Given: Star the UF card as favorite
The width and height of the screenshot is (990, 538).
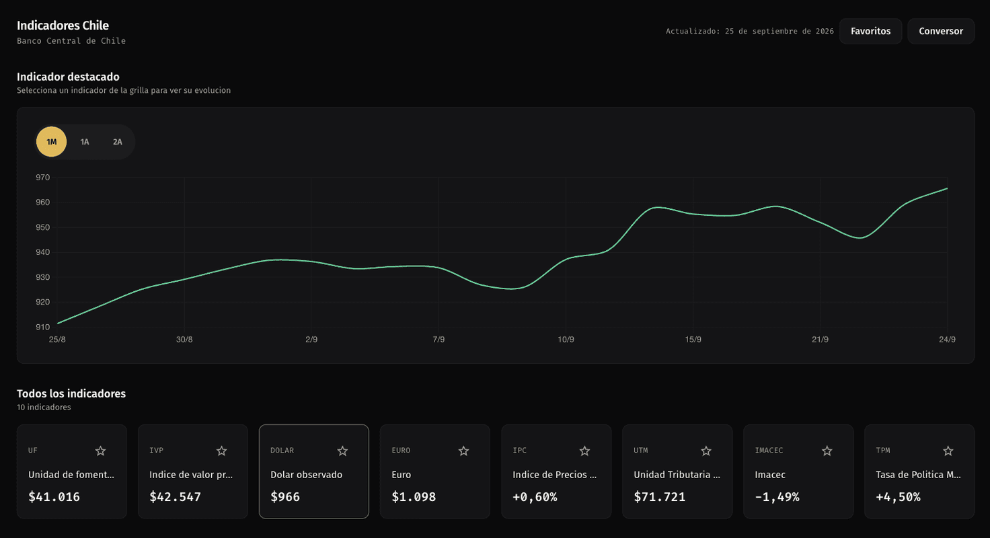Looking at the screenshot, I should 101,451.
